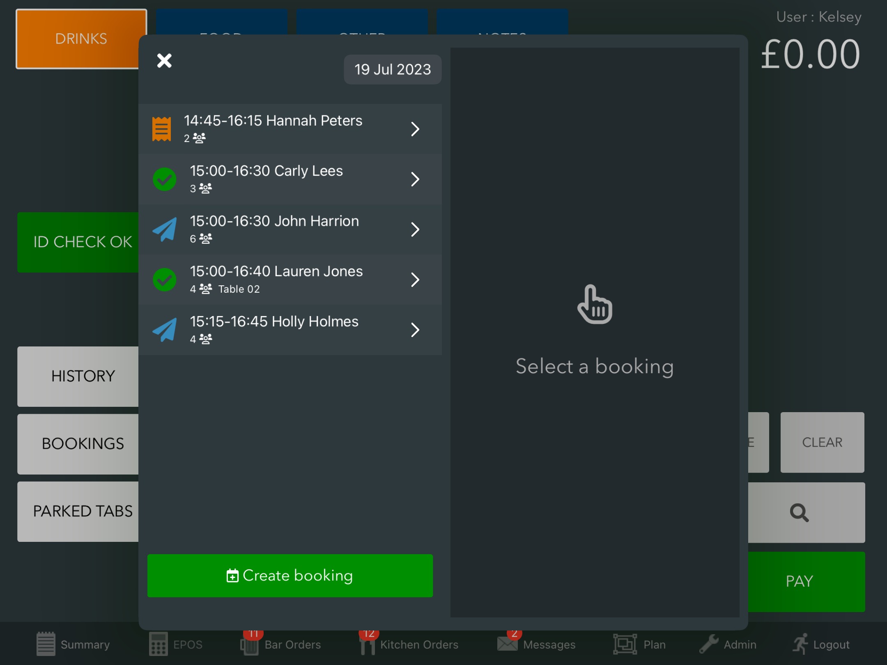Viewport: 887px width, 665px height.
Task: Open Messages in the bottom navigation
Action: pyautogui.click(x=536, y=644)
